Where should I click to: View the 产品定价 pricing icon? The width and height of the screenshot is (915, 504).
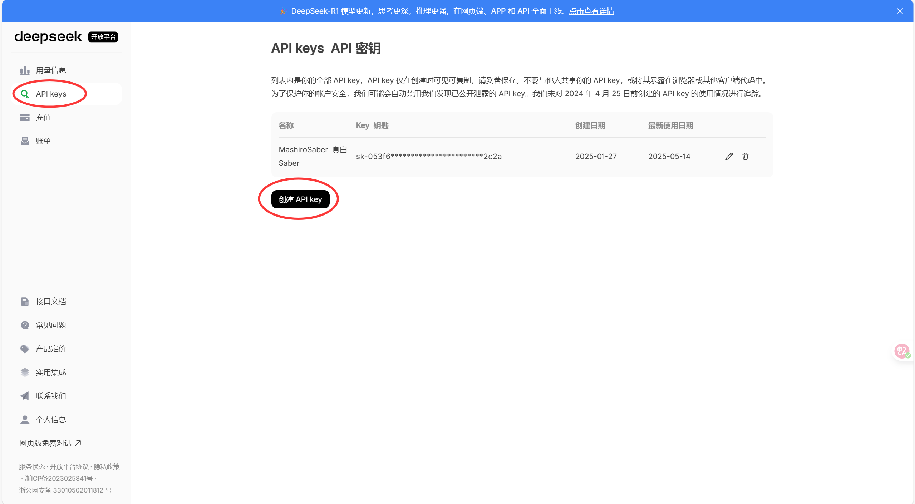point(25,349)
